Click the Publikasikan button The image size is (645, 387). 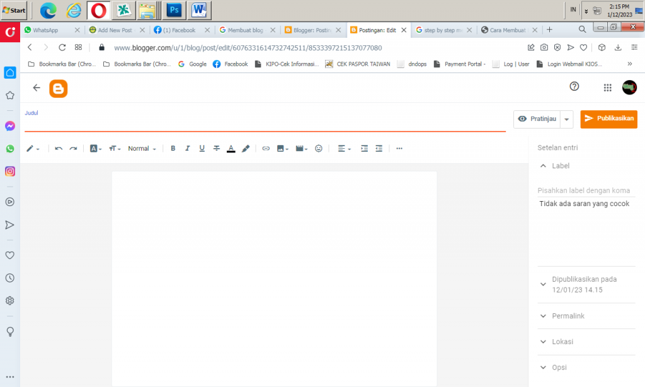(608, 118)
